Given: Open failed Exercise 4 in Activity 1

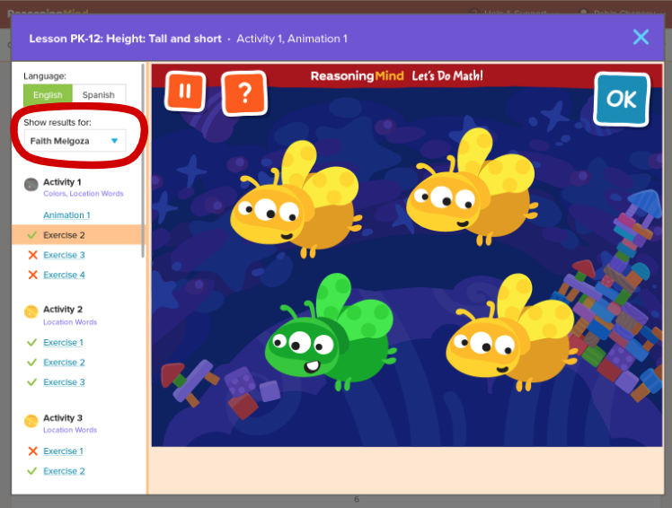Looking at the screenshot, I should coord(64,275).
